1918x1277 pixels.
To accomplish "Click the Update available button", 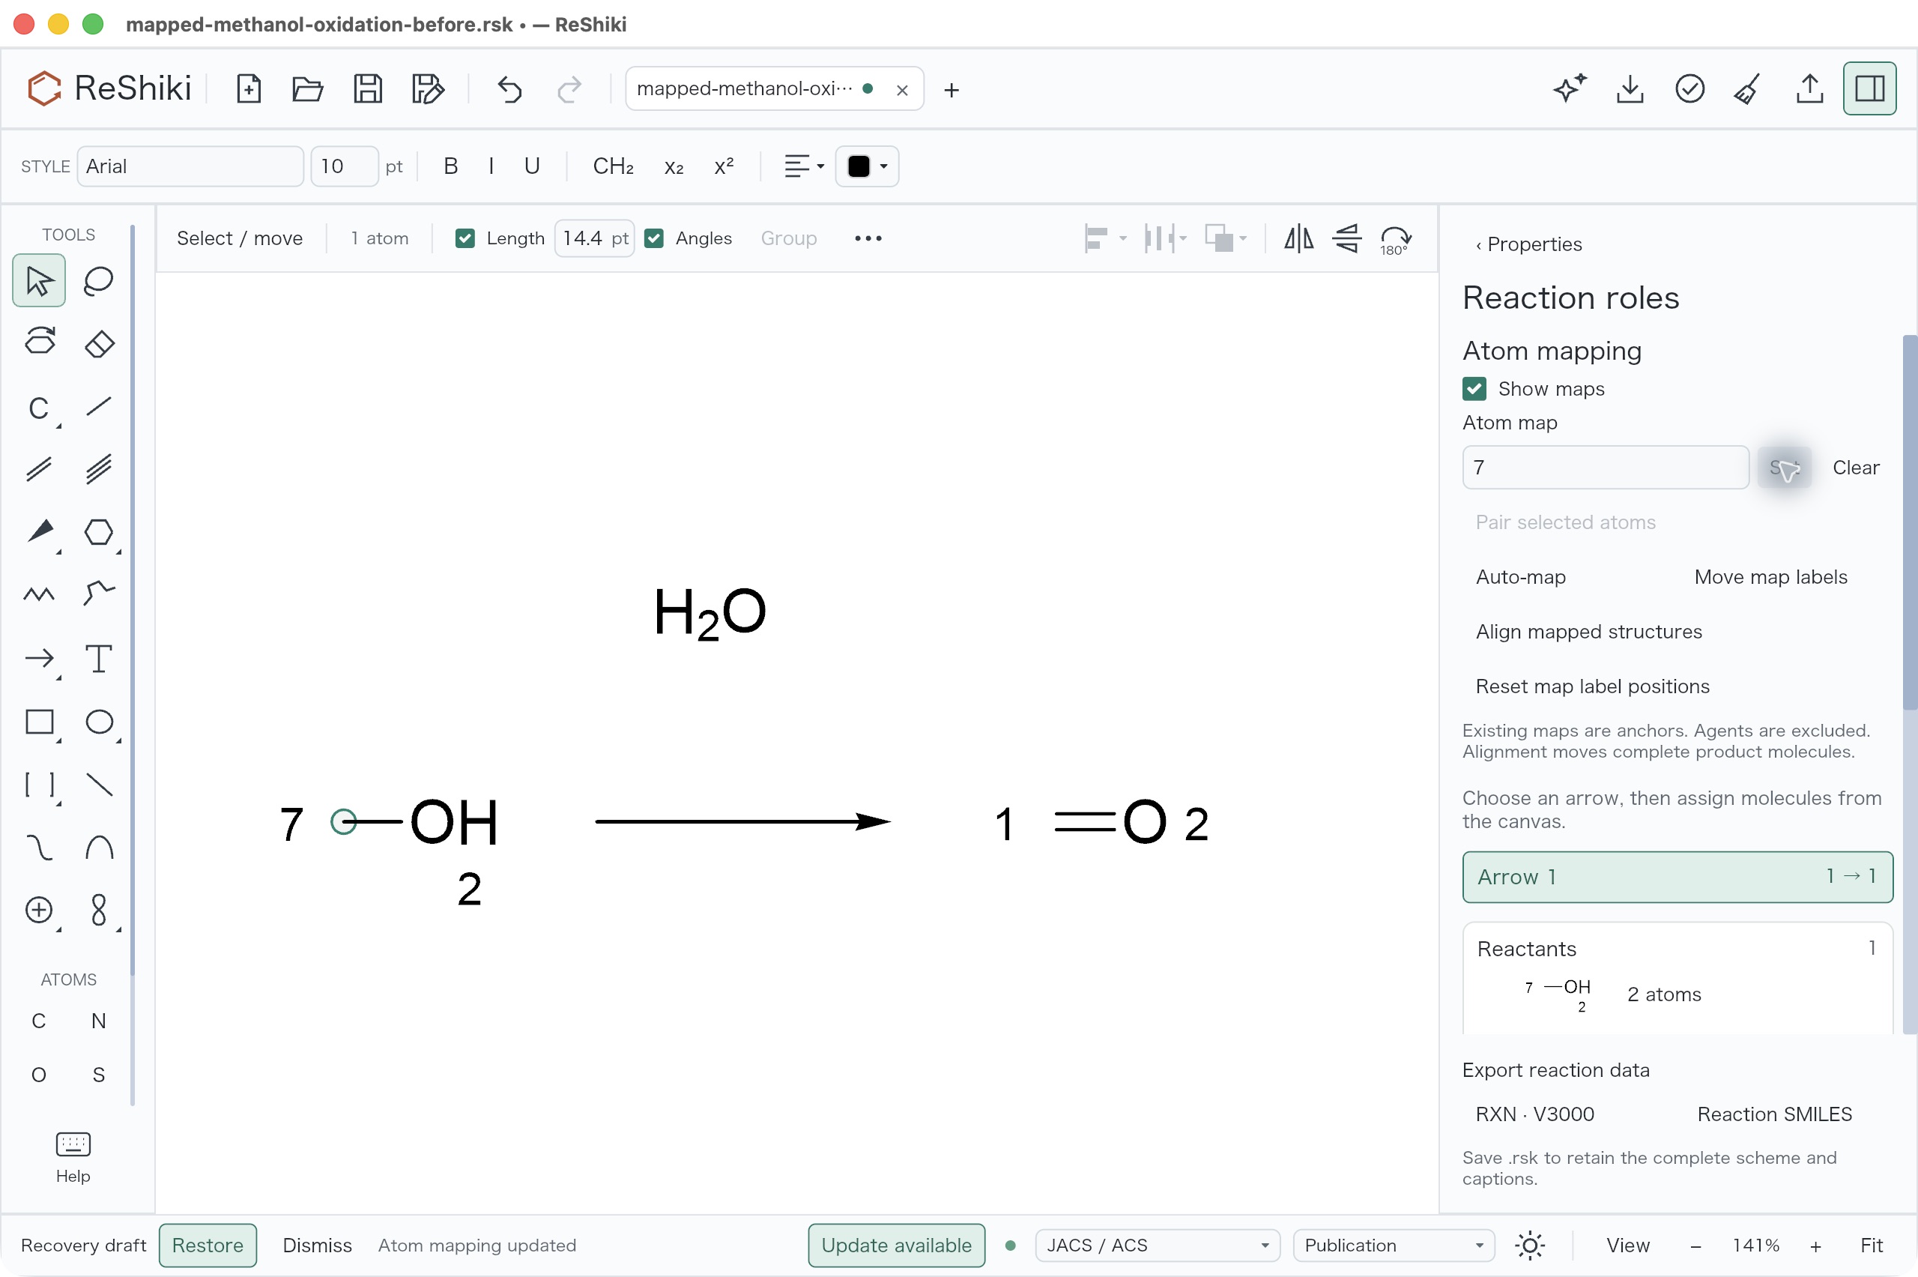I will [896, 1246].
